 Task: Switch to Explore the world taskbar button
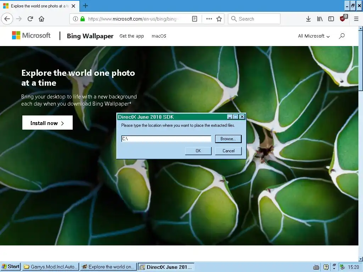pyautogui.click(x=108, y=267)
